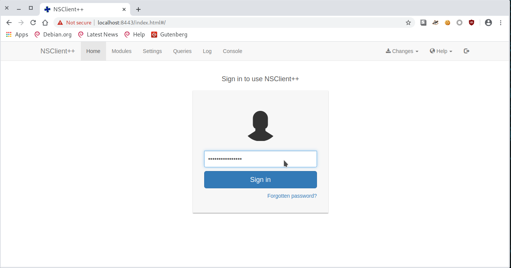Open the browser profile avatar icon
This screenshot has height=268, width=511.
click(x=488, y=23)
